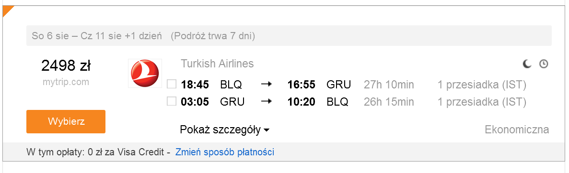This screenshot has height=173, width=569.
Task: Click the clock long travel icon
Action: pyautogui.click(x=544, y=65)
